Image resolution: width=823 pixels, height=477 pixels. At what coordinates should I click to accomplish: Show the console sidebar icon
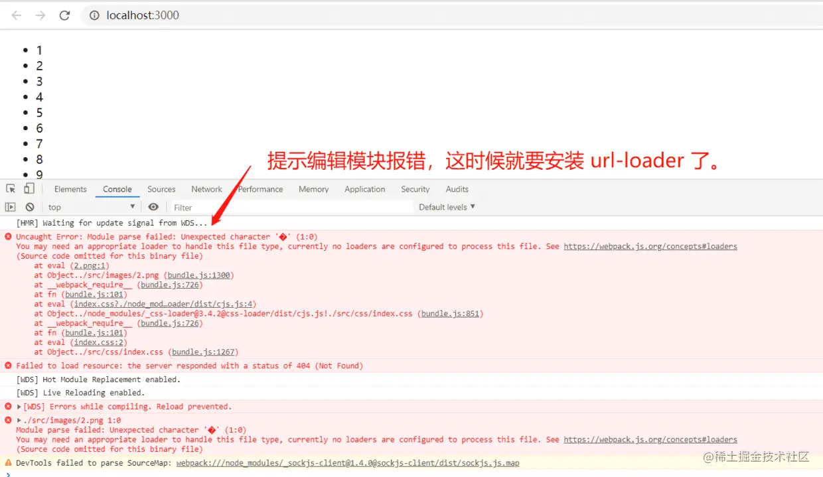click(x=10, y=207)
